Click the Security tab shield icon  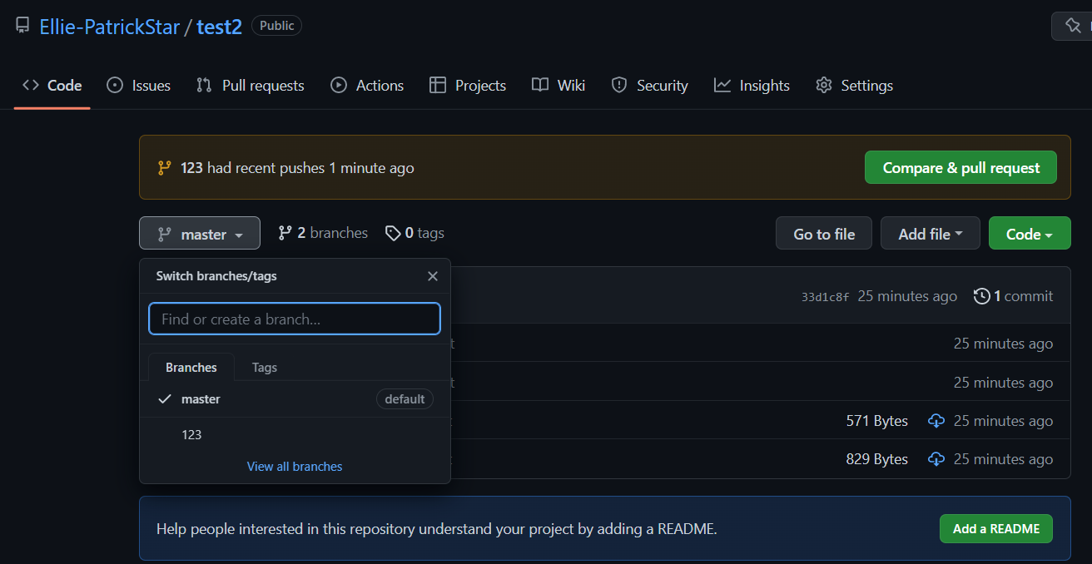pos(619,85)
